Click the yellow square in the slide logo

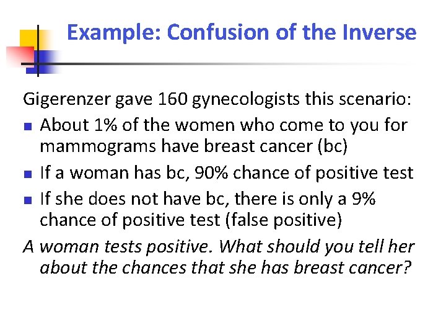click(x=28, y=40)
